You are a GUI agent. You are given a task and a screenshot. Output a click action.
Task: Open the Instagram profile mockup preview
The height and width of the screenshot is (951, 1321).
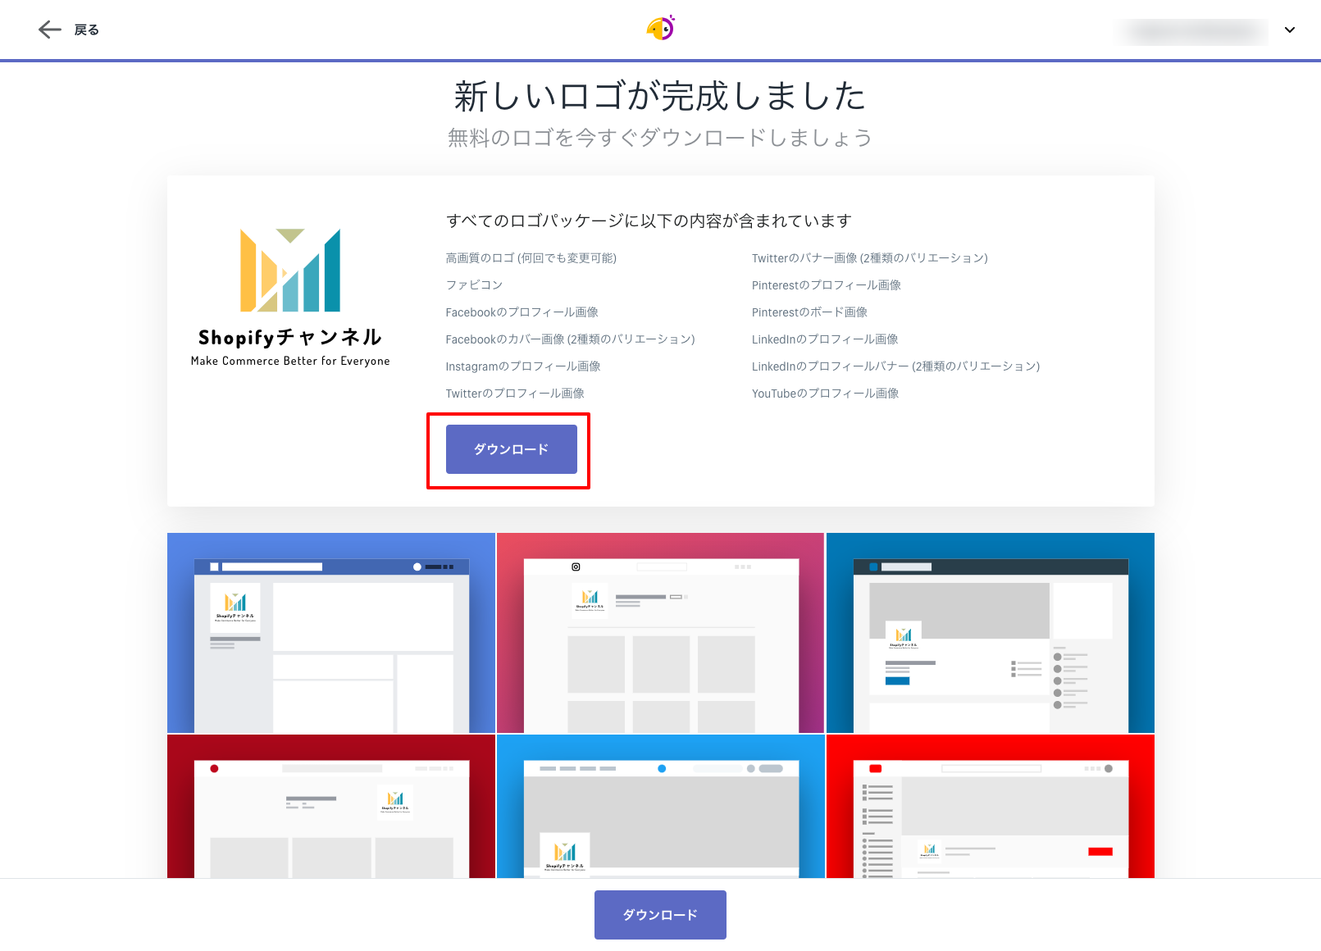[660, 633]
